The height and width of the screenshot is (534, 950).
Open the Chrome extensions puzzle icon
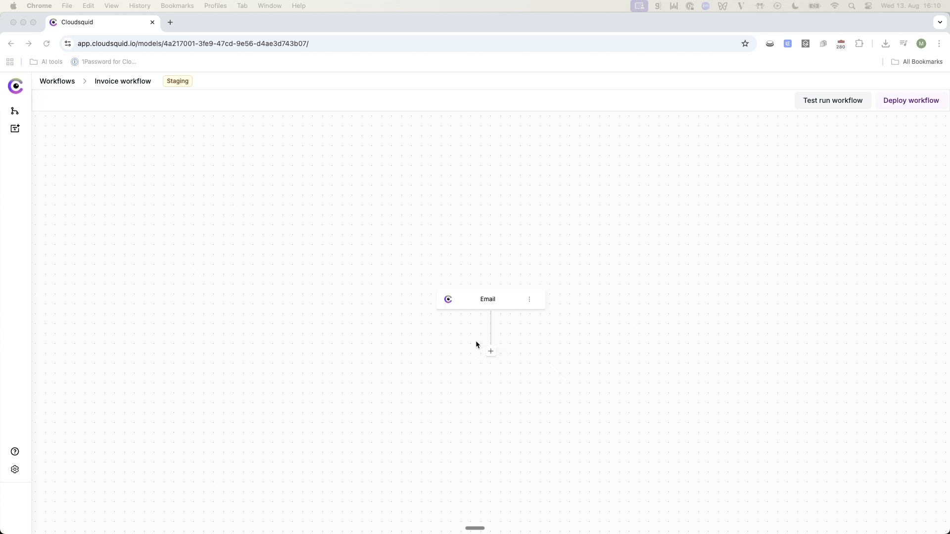pos(859,44)
